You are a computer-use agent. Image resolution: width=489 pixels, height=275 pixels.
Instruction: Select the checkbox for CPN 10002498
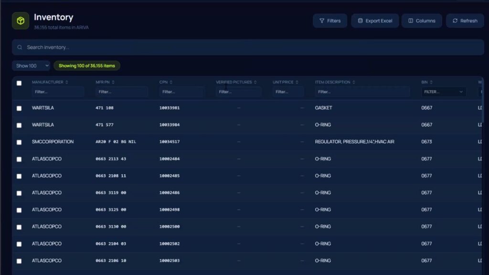click(19, 210)
